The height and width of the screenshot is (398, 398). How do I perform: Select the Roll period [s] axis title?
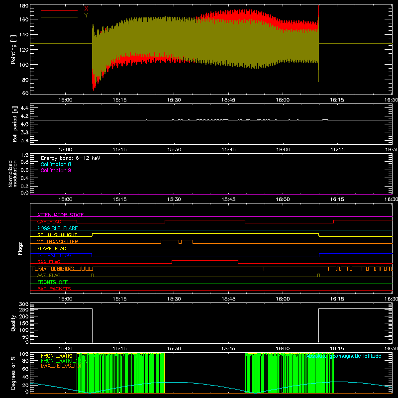tap(15, 124)
